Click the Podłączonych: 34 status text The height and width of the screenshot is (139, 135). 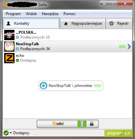(35, 49)
